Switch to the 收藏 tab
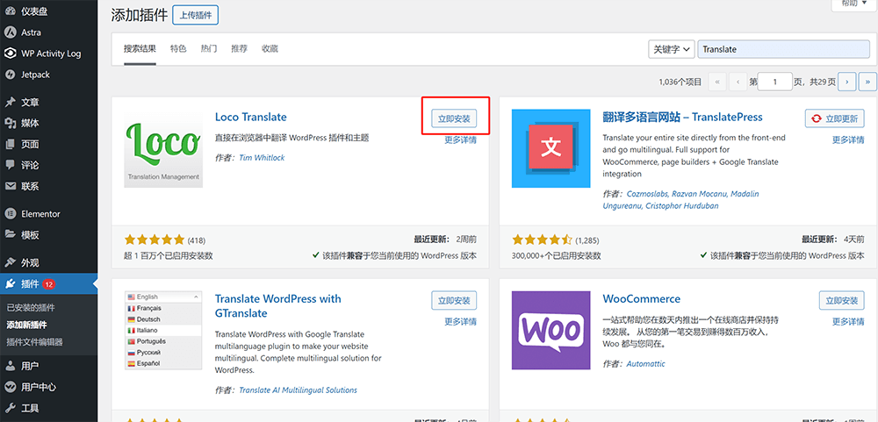The image size is (878, 422). click(x=270, y=49)
